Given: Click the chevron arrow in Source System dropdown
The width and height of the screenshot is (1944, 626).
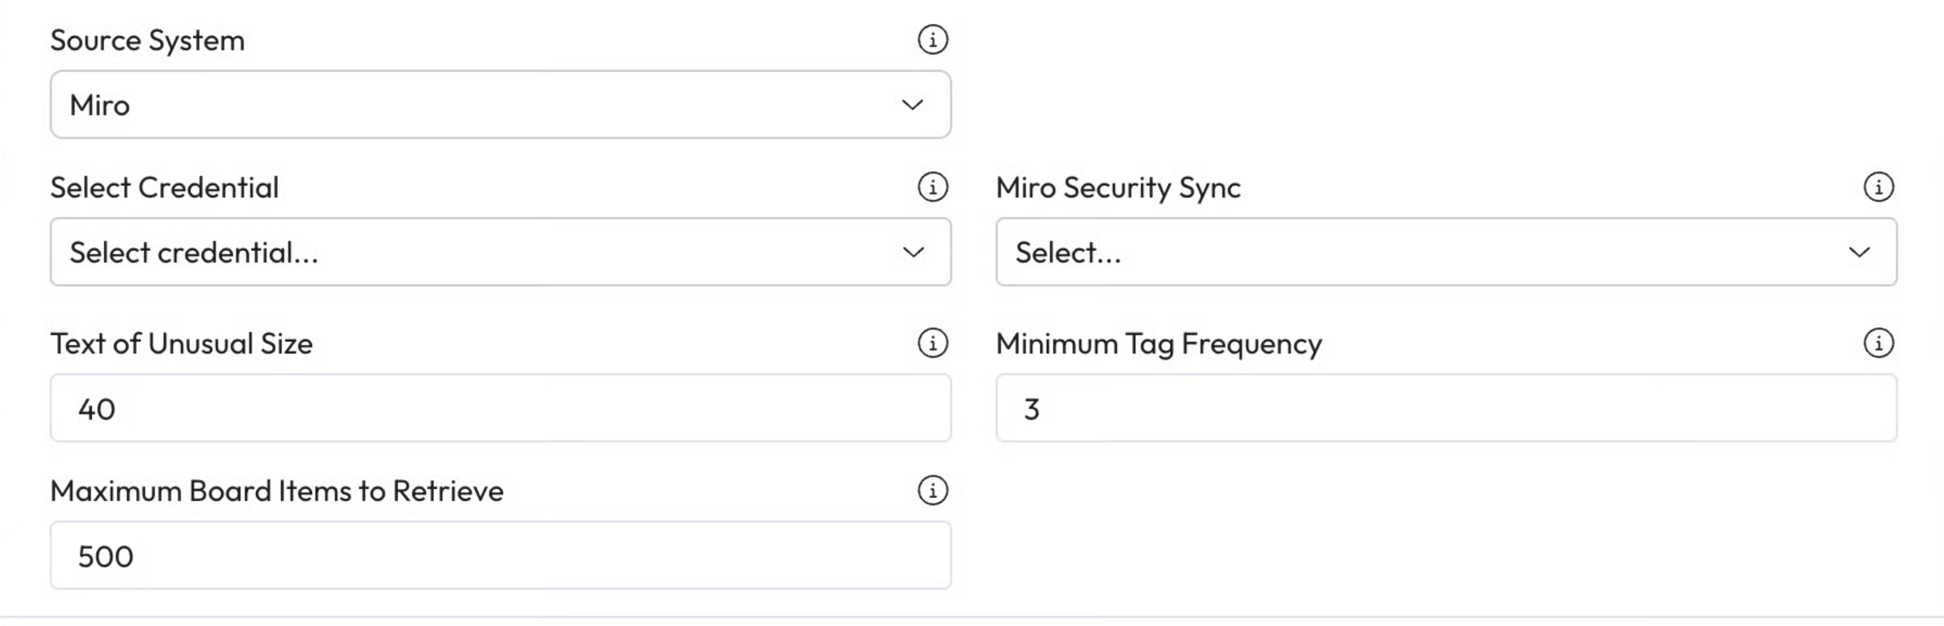Looking at the screenshot, I should [x=913, y=105].
